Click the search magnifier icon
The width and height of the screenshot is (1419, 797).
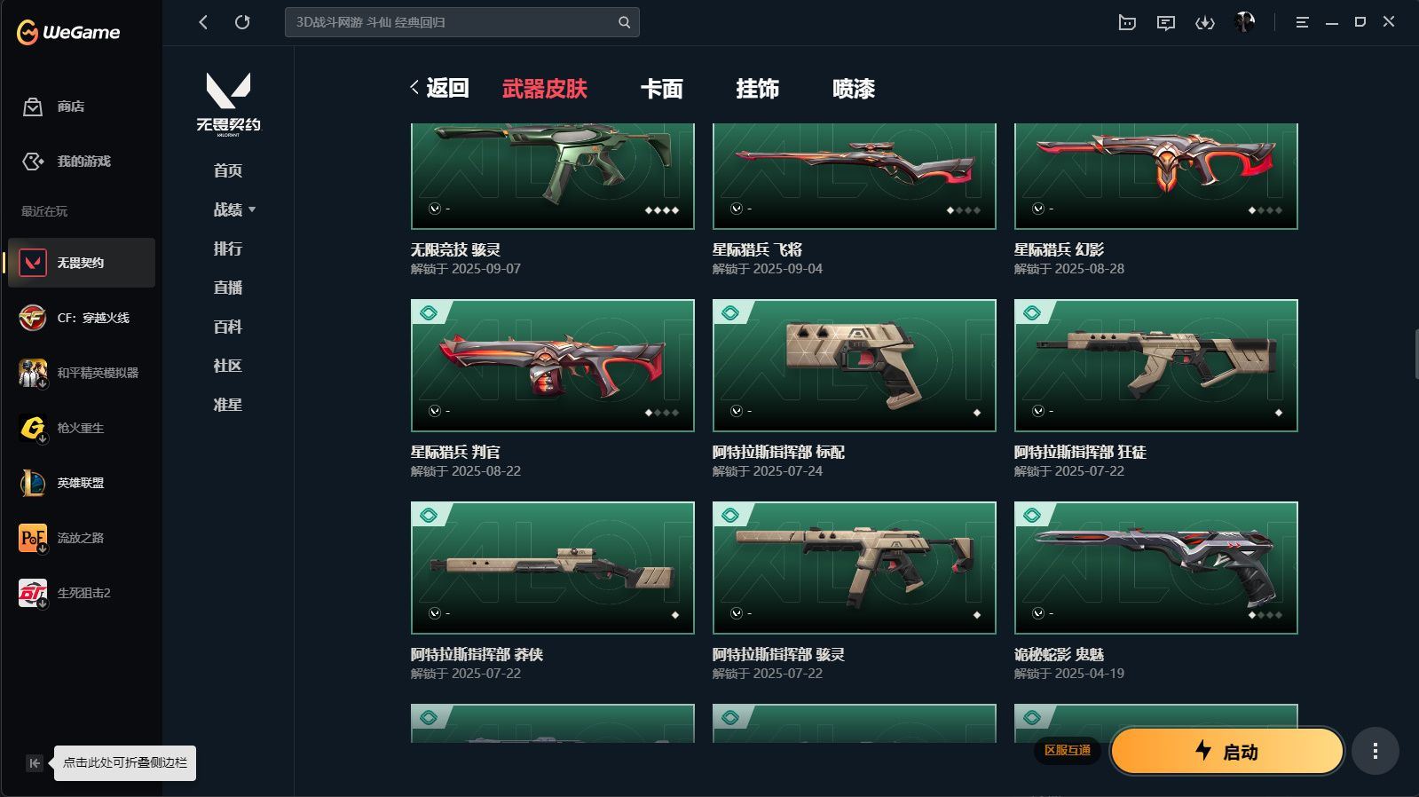tap(624, 22)
